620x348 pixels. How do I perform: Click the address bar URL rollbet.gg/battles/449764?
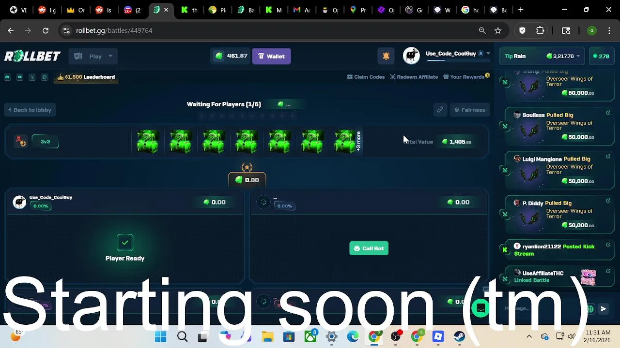[114, 30]
